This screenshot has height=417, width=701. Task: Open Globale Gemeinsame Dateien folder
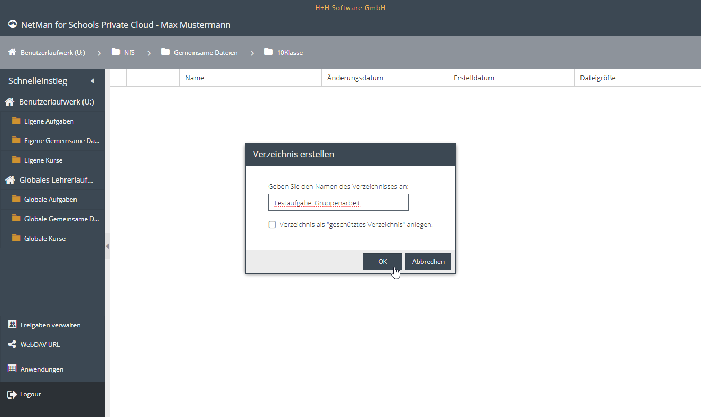tap(62, 219)
